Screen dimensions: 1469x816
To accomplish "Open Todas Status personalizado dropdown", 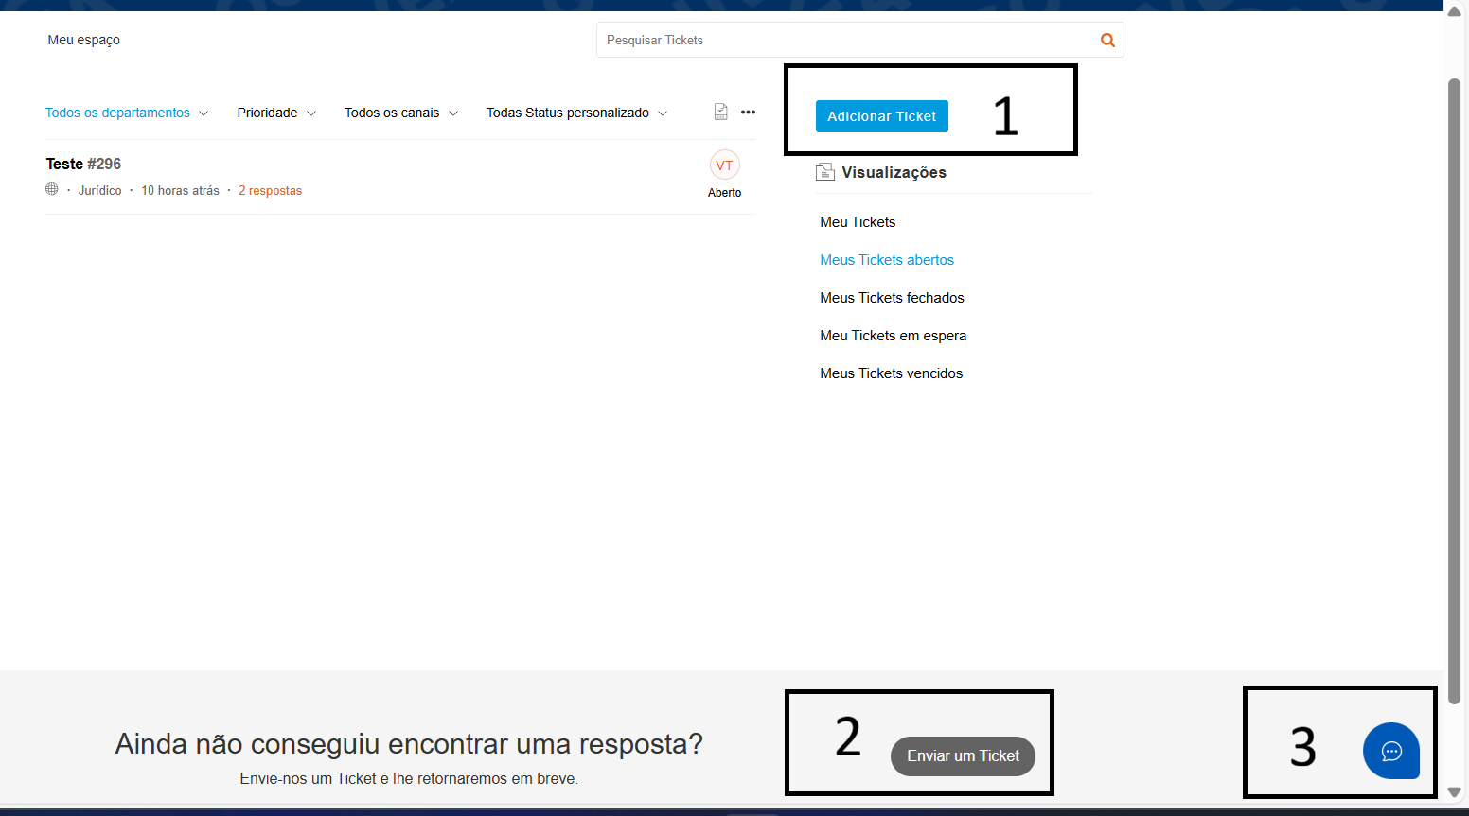I will tap(576, 113).
